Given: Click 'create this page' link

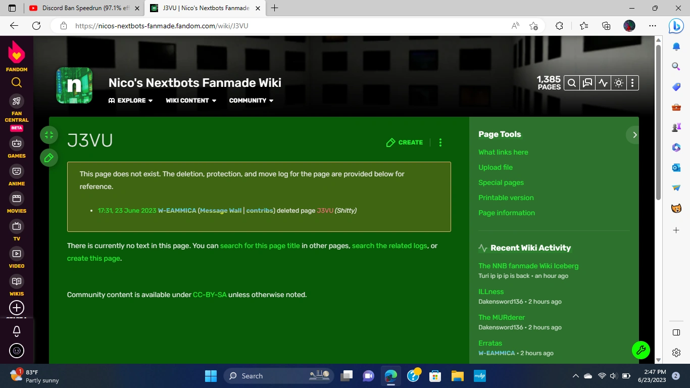Looking at the screenshot, I should click(93, 259).
